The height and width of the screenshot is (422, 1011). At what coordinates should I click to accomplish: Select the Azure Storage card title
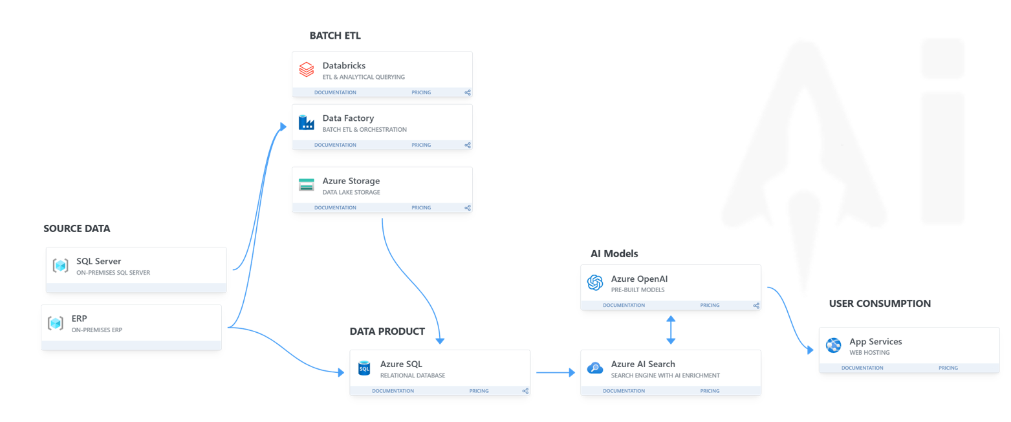tap(351, 181)
